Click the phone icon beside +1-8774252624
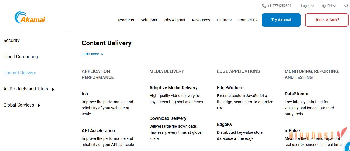The height and width of the screenshot is (151, 350). click(264, 6)
